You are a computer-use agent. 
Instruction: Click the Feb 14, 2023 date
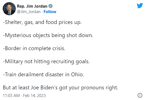34,96
